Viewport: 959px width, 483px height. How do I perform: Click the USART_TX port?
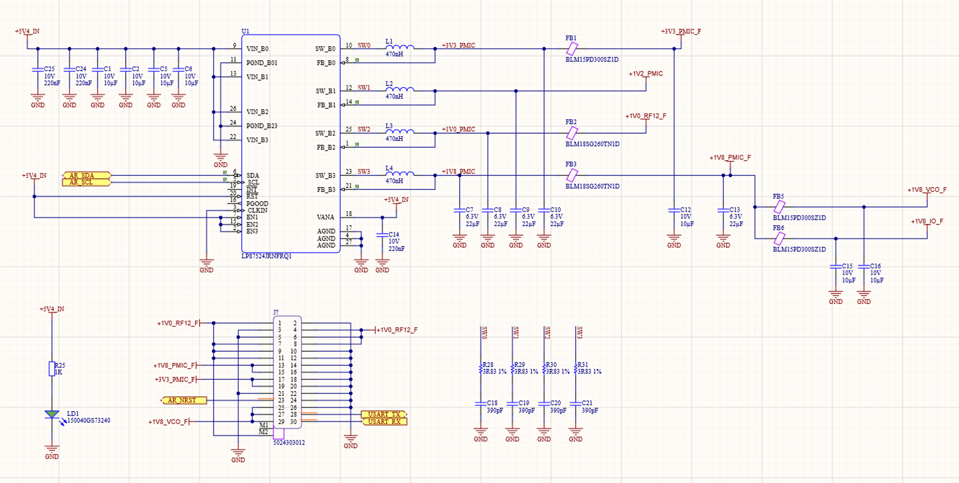click(384, 415)
